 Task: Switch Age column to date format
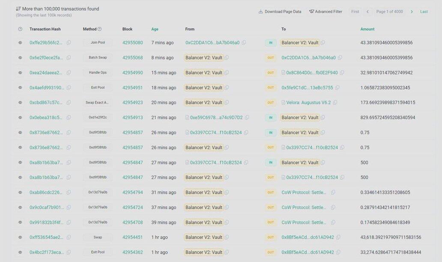[155, 29]
